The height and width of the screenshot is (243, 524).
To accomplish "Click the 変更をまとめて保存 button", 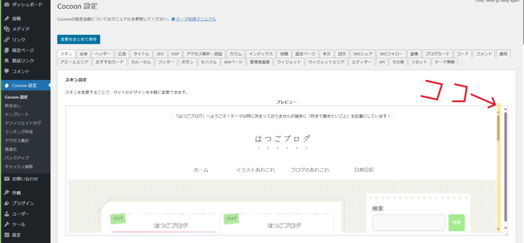I will [x=78, y=39].
